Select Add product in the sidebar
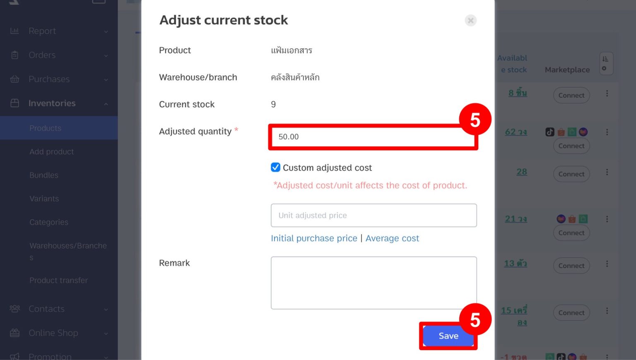 click(51, 152)
